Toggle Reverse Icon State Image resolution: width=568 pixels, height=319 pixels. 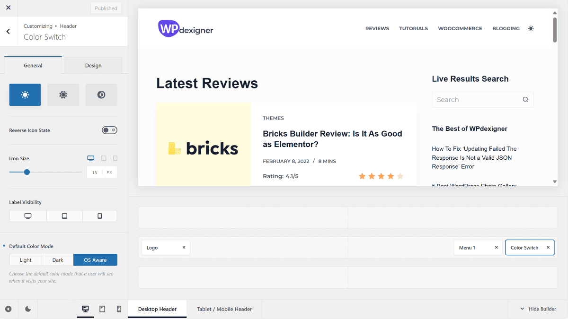109,130
